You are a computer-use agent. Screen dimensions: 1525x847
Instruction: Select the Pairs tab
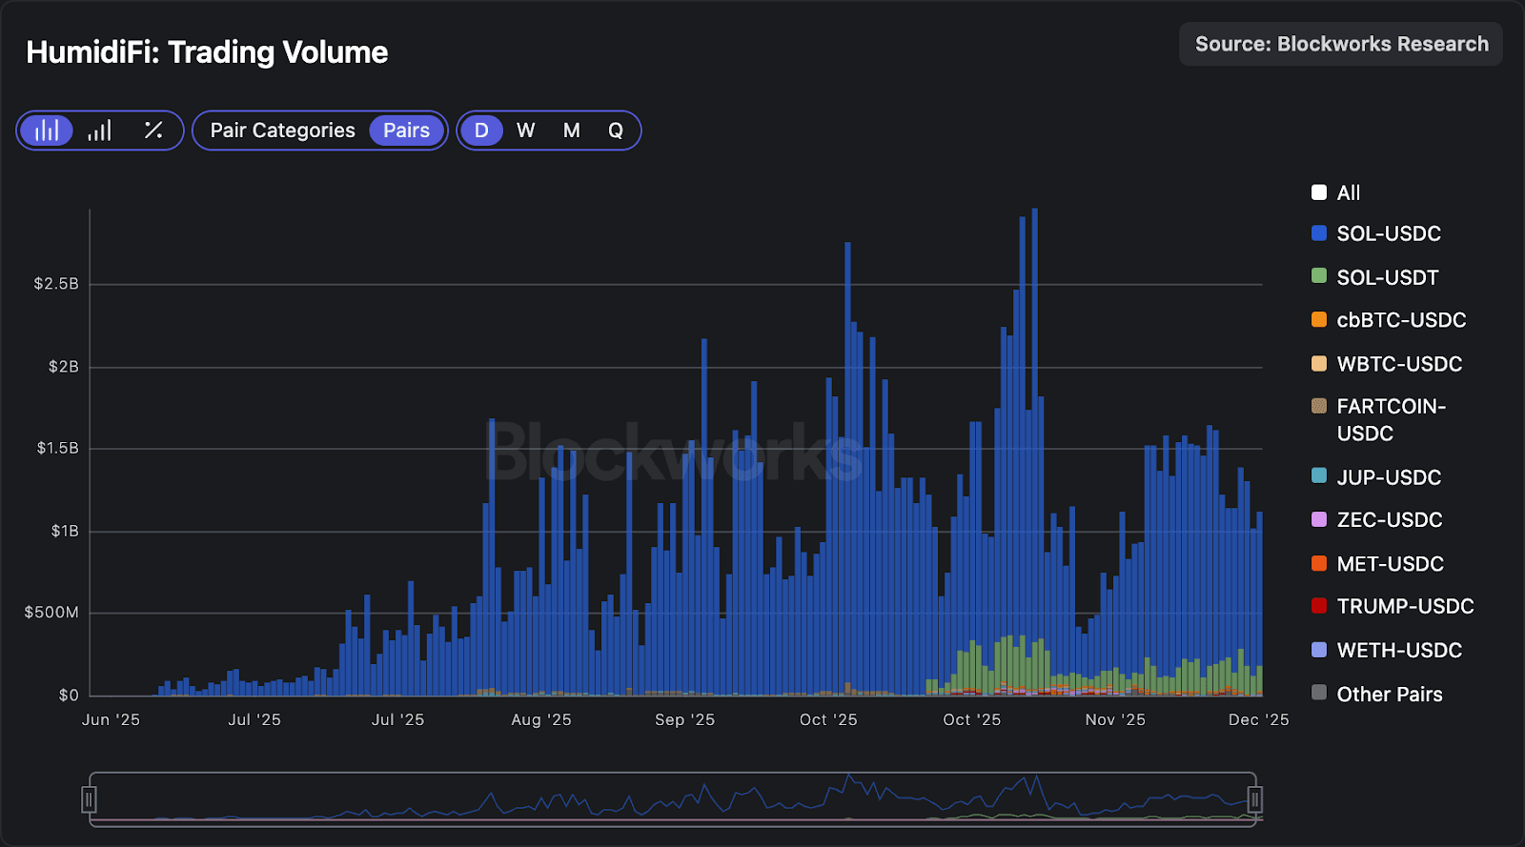click(x=406, y=131)
